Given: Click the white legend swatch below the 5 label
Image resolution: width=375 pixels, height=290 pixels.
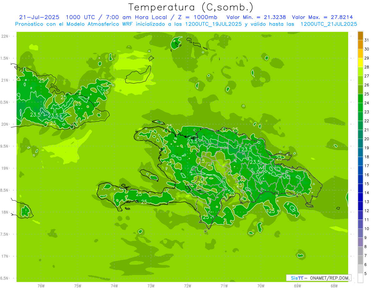Looking at the screenshot, I should click(x=360, y=278).
